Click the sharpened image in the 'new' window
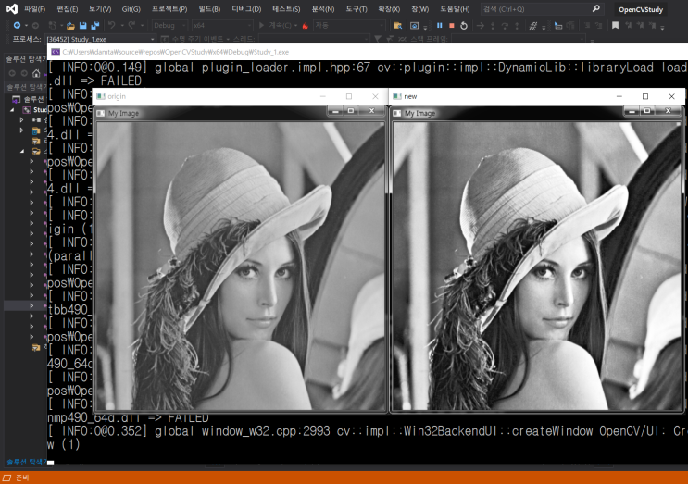688x484 pixels. tap(537, 266)
